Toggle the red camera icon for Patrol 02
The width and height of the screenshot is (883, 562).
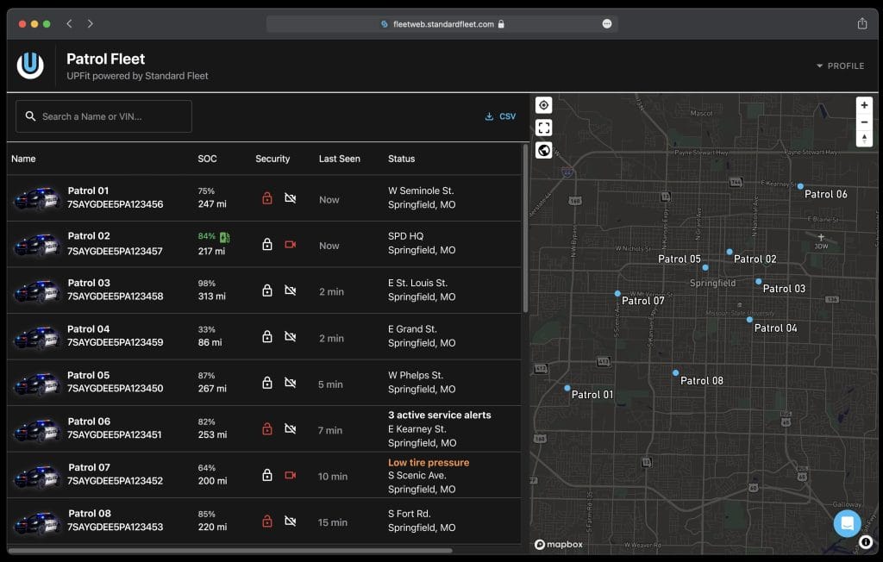pyautogui.click(x=291, y=245)
